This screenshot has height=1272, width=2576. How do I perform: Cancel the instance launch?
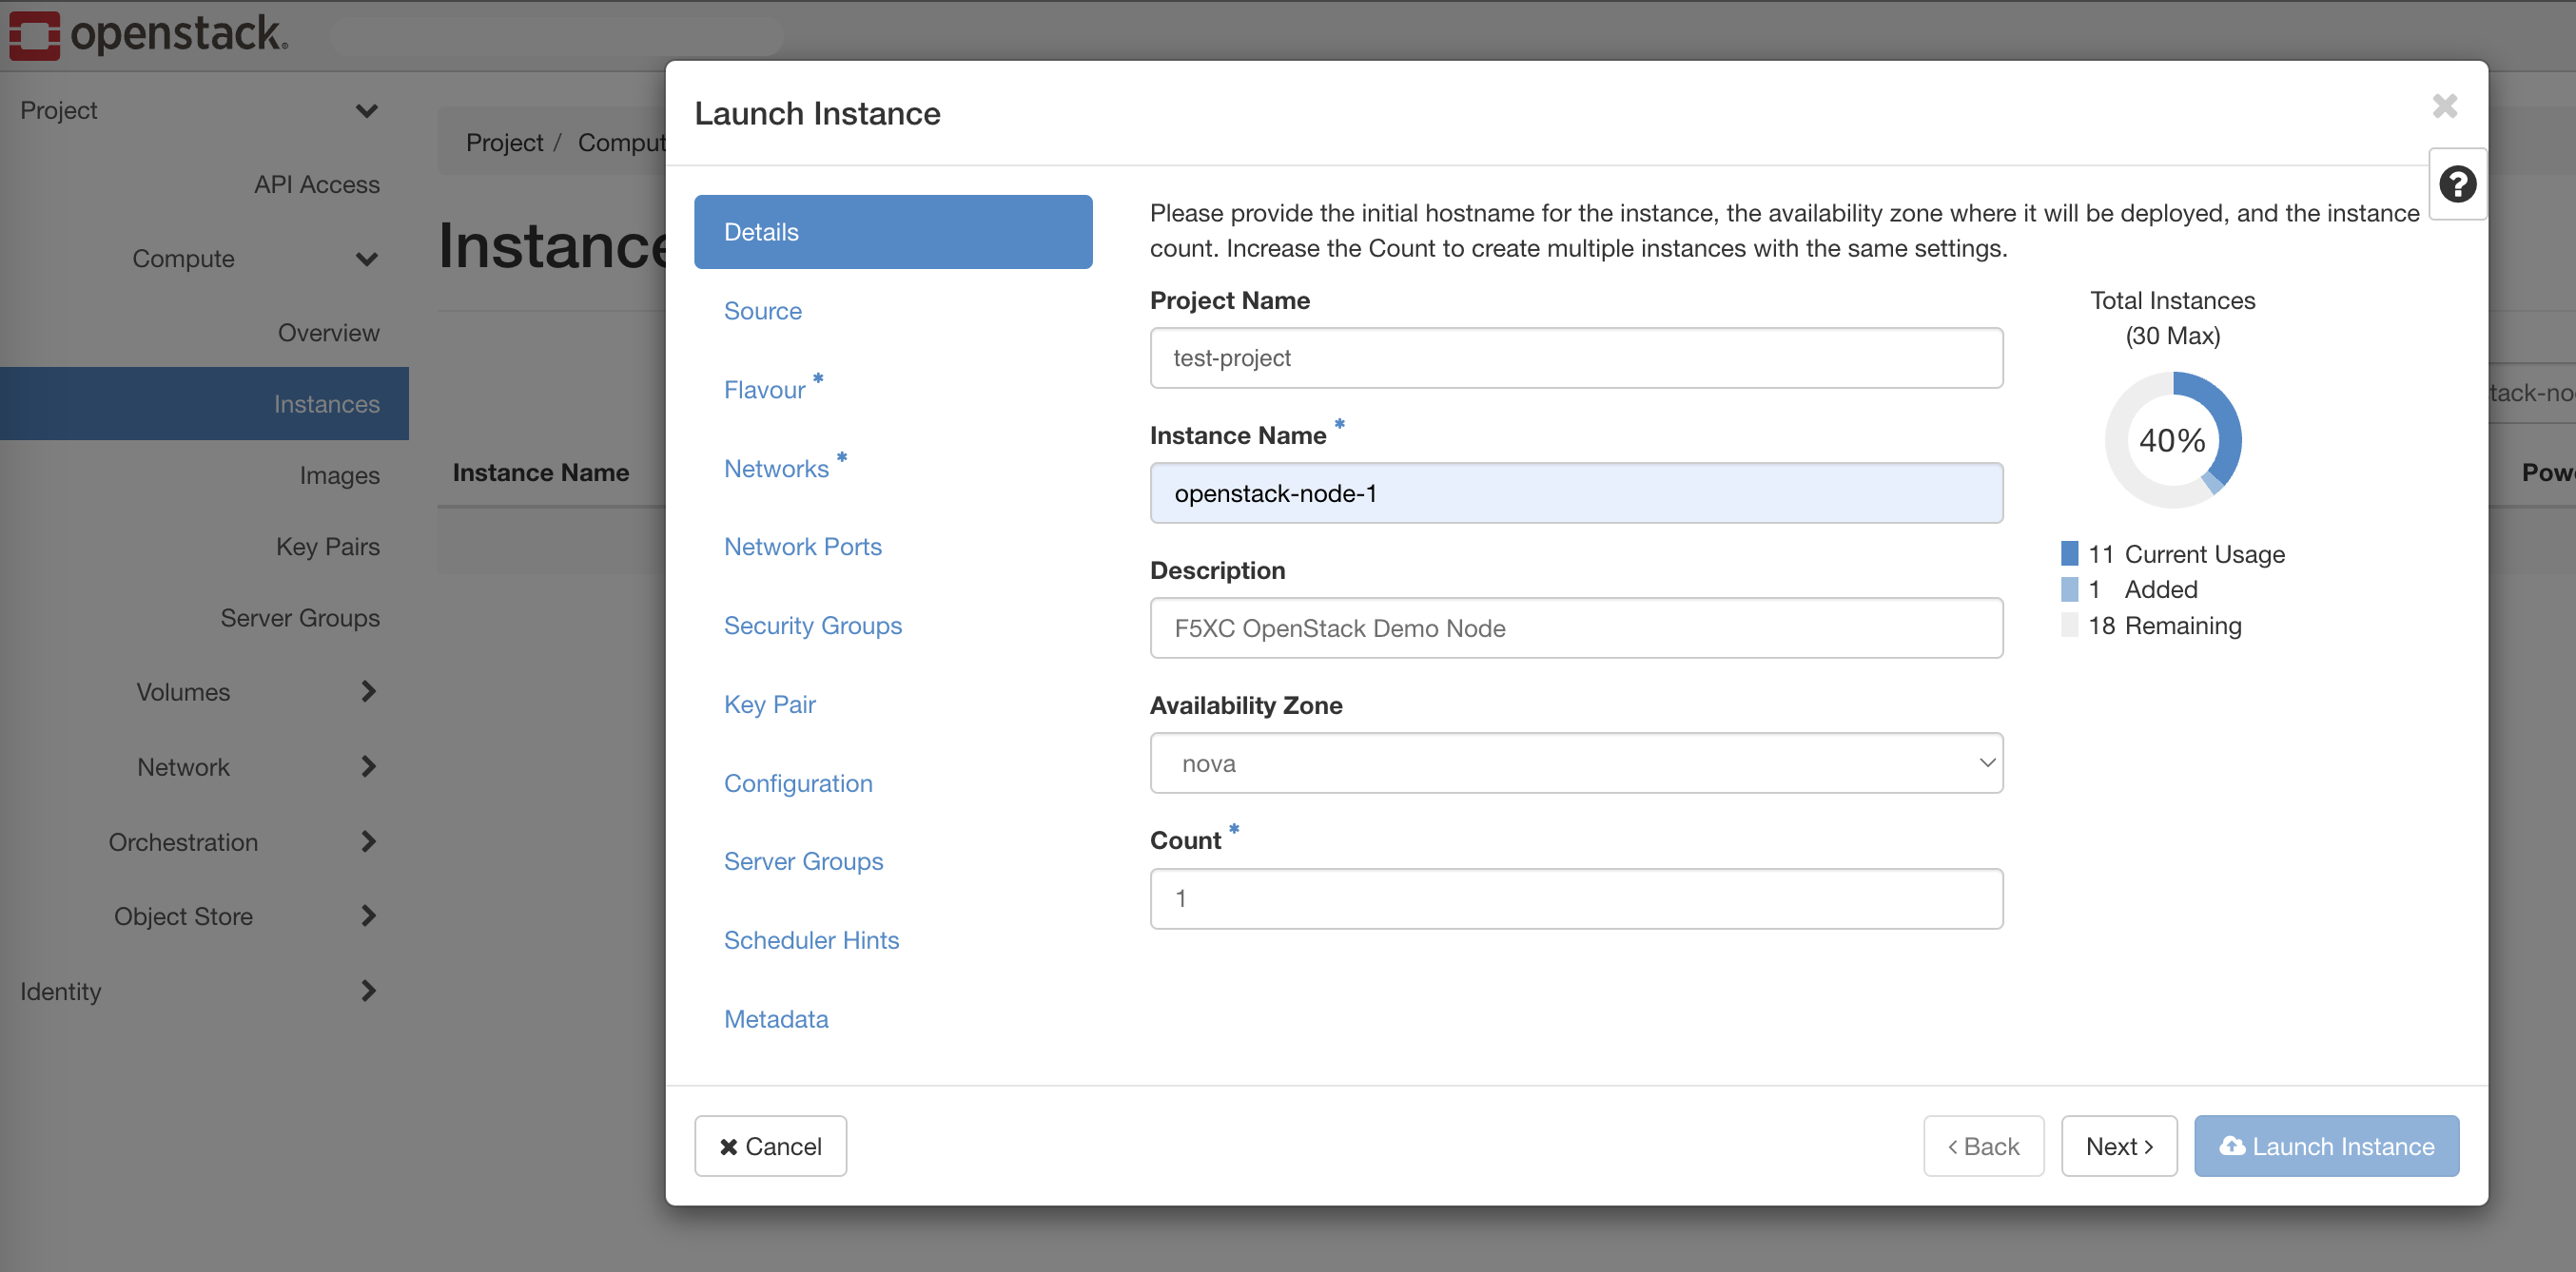(x=770, y=1146)
